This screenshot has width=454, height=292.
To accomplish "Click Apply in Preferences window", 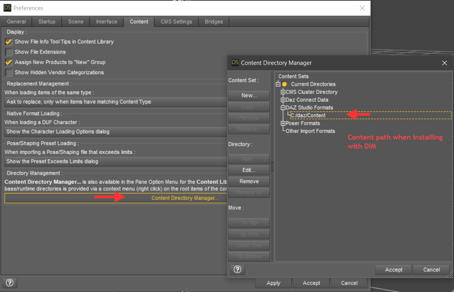I will coord(273,283).
